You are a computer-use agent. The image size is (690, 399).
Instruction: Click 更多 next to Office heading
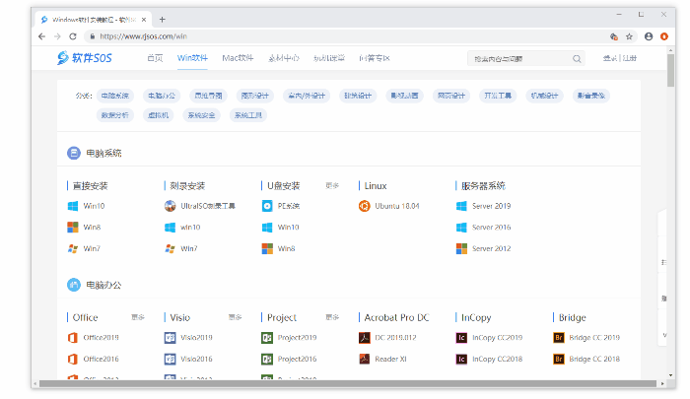tap(138, 317)
